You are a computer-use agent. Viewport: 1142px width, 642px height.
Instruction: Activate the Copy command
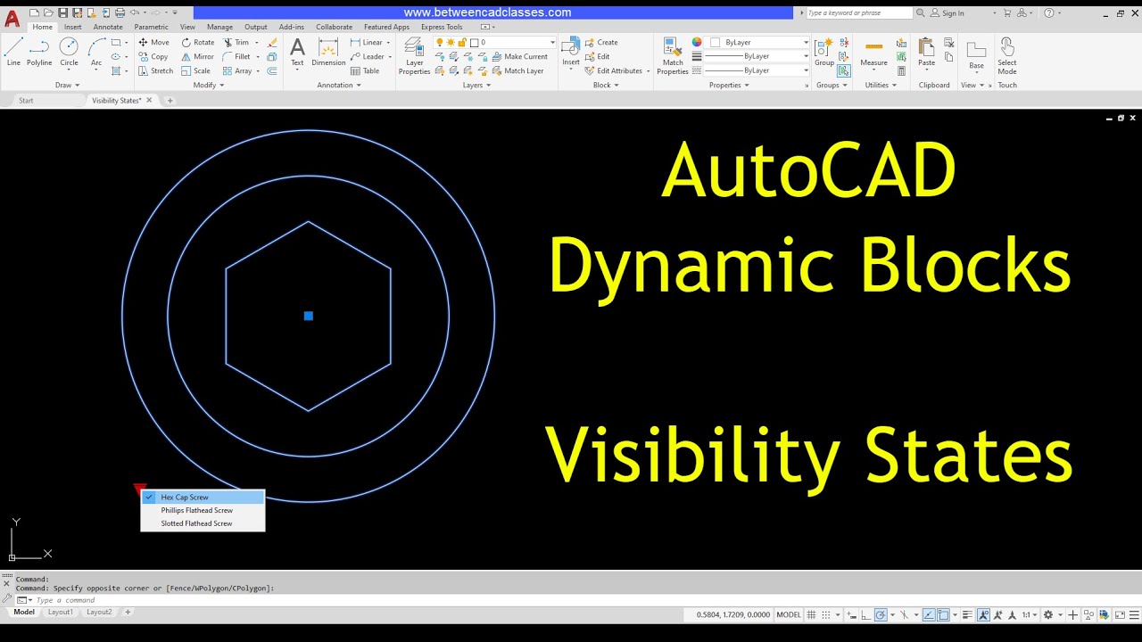(153, 56)
